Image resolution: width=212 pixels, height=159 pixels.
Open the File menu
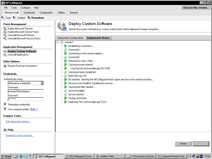pos(6,8)
